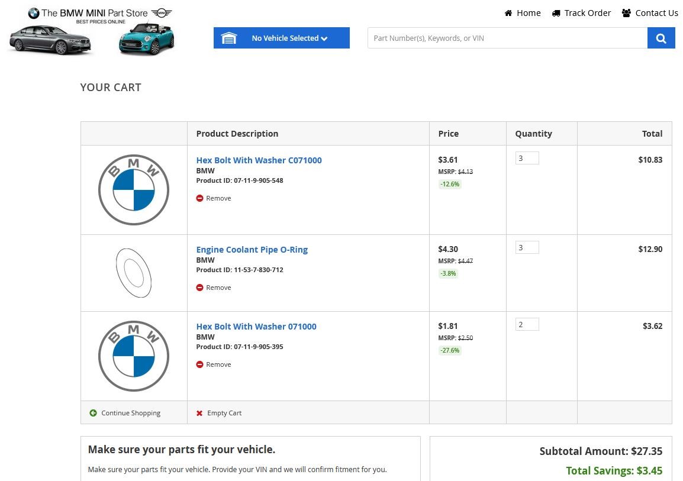Edit quantity field for Engine Coolant O-Ring
The width and height of the screenshot is (683, 481).
[x=527, y=247]
